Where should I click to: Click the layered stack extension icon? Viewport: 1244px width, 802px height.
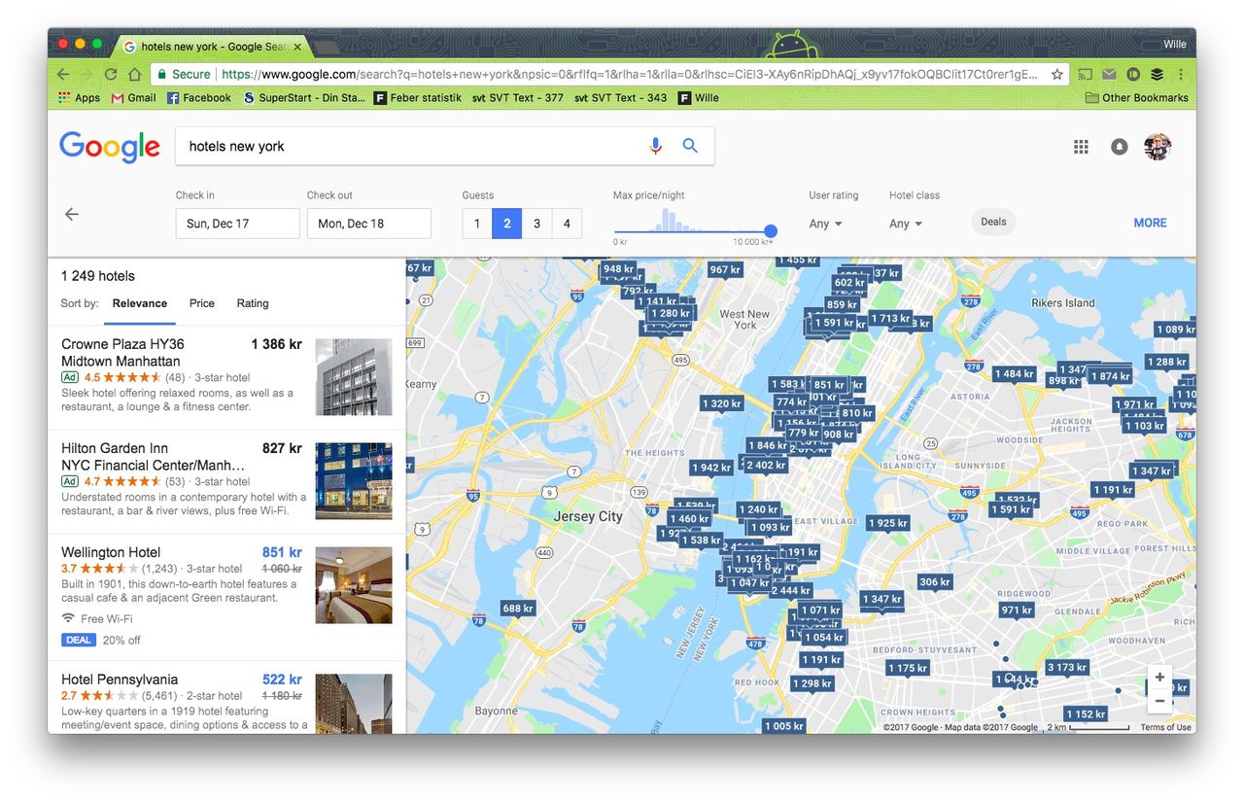pos(1157,74)
